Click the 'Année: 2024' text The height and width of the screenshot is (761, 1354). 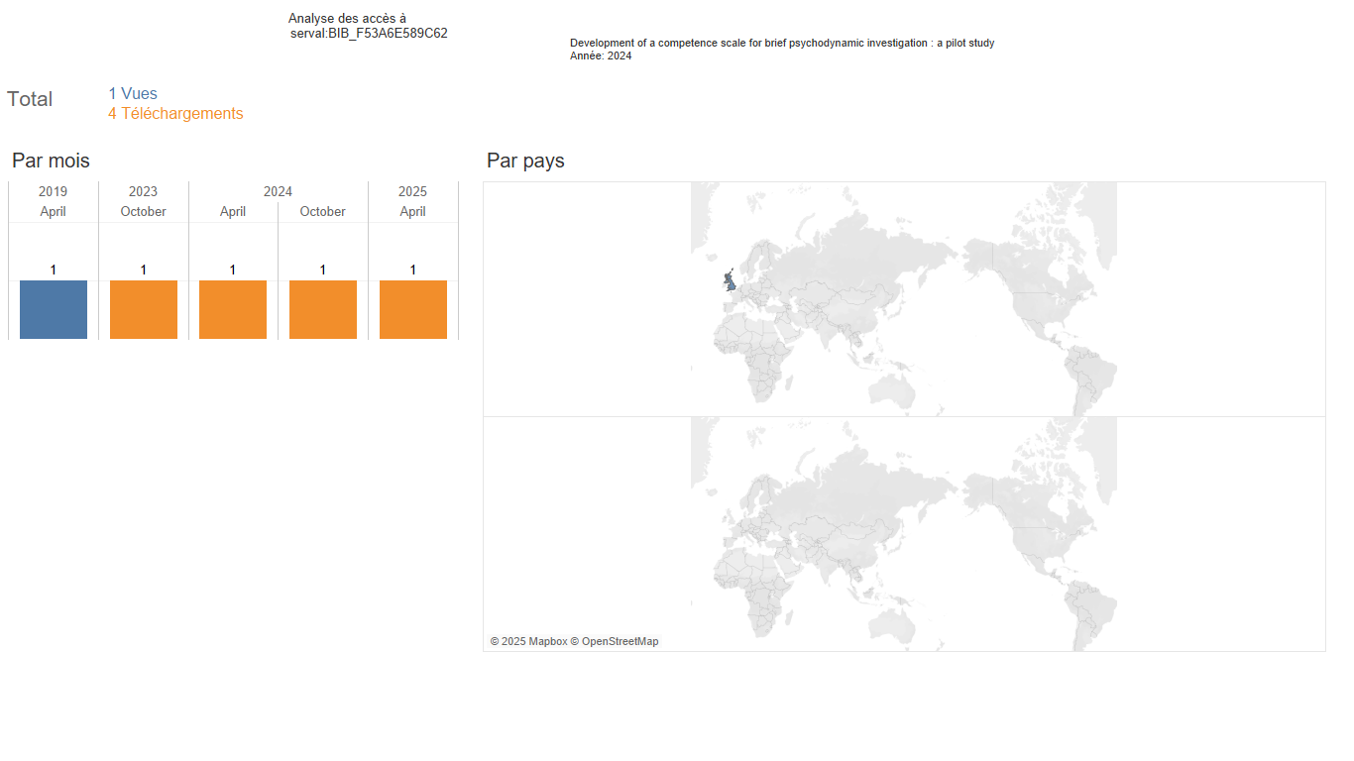(601, 55)
